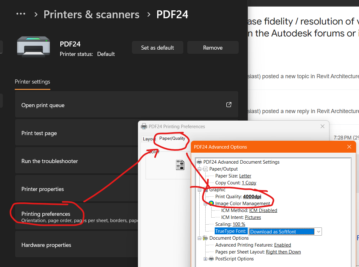Click the Image Color Management globe icon
The width and height of the screenshot is (359, 267).
pyautogui.click(x=211, y=203)
